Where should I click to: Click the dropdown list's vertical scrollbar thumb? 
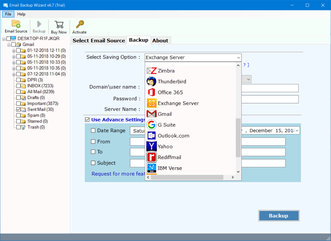click(238, 137)
